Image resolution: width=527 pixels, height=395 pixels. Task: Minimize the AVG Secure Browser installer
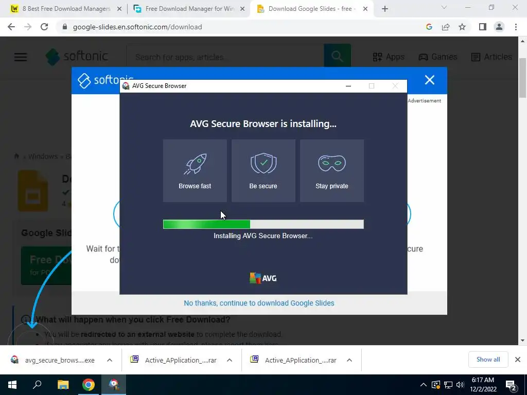pyautogui.click(x=348, y=86)
